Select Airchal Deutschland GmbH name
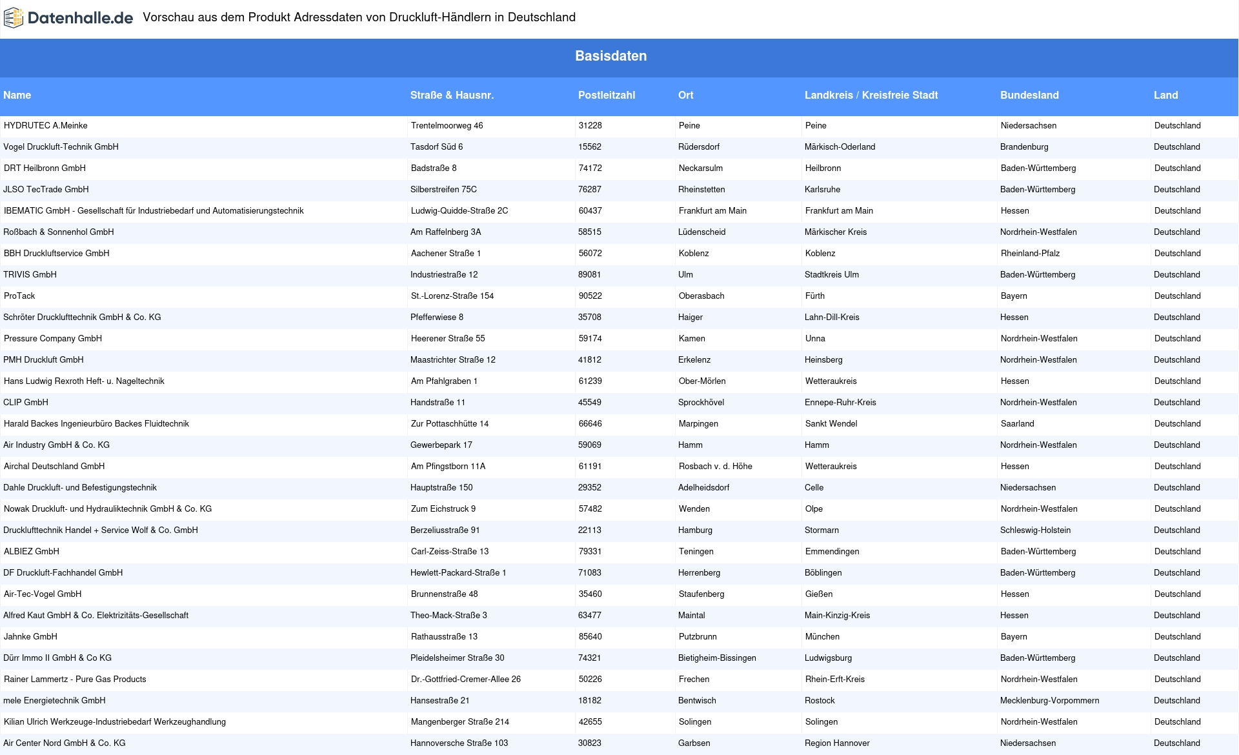 click(x=54, y=467)
